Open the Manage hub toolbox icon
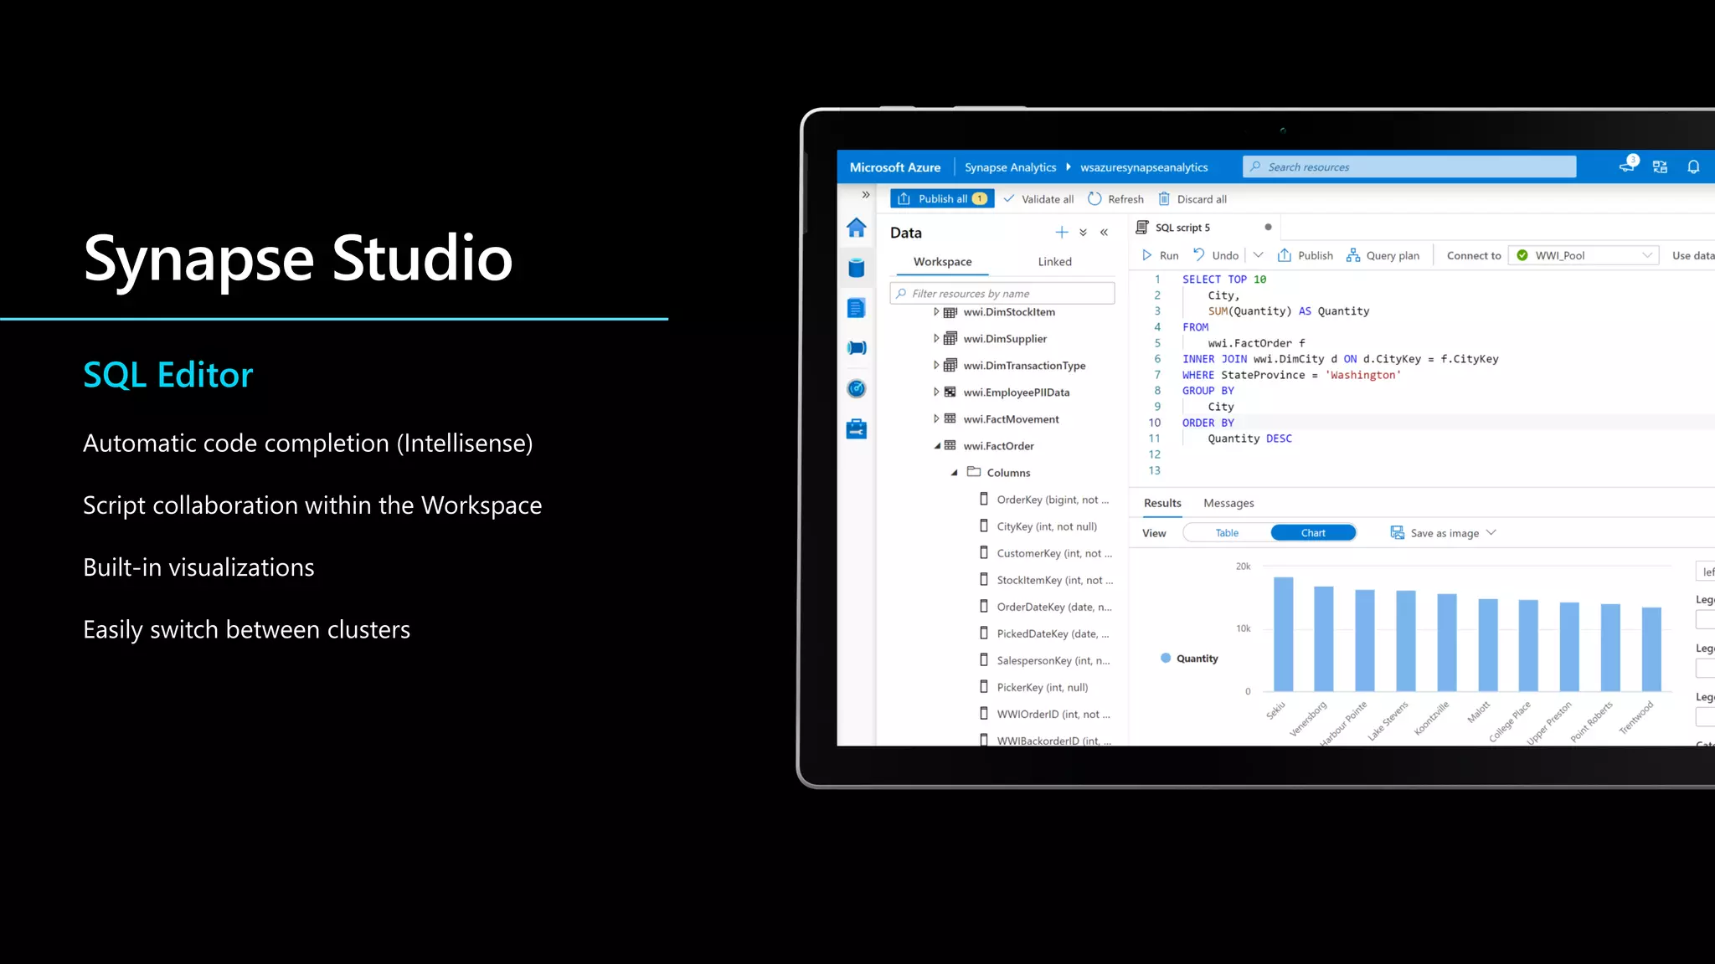1715x964 pixels. click(856, 429)
